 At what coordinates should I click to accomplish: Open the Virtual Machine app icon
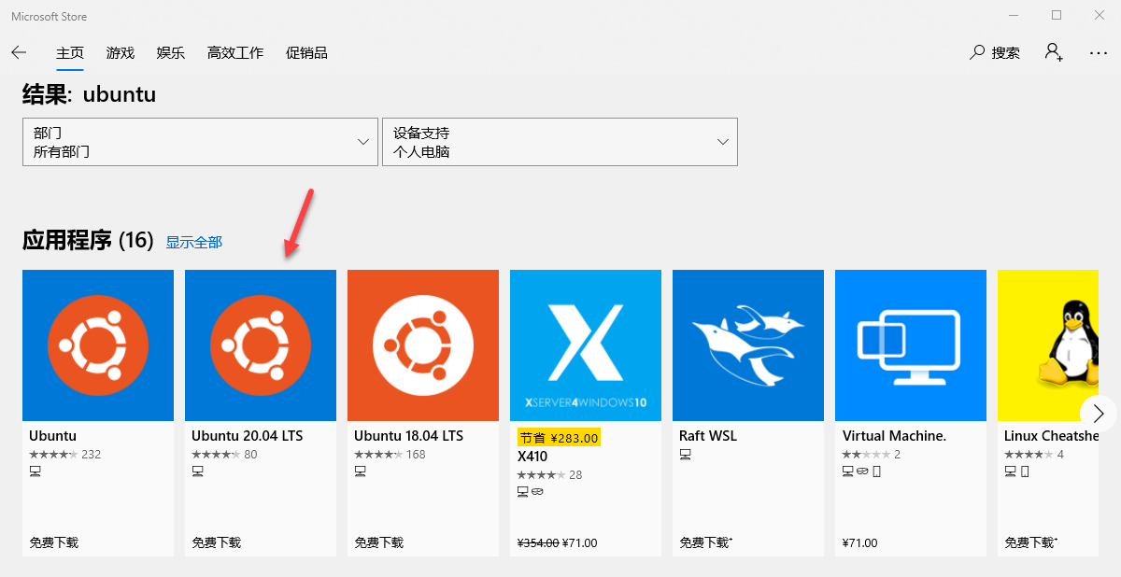pos(911,345)
